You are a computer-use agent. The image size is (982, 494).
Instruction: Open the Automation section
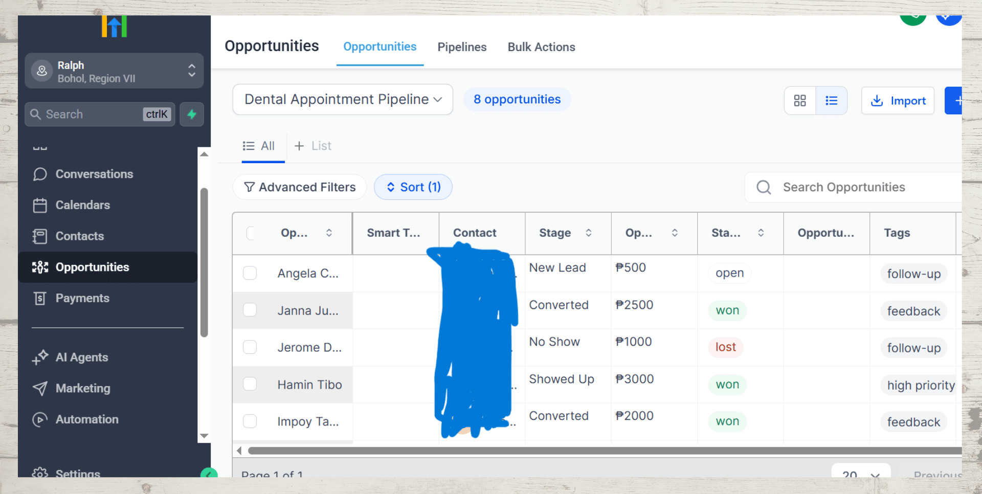86,419
